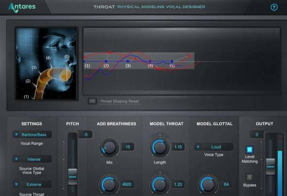Open the Intense Source Glottal Voice Type dropdown
The image size is (287, 196).
point(32,159)
